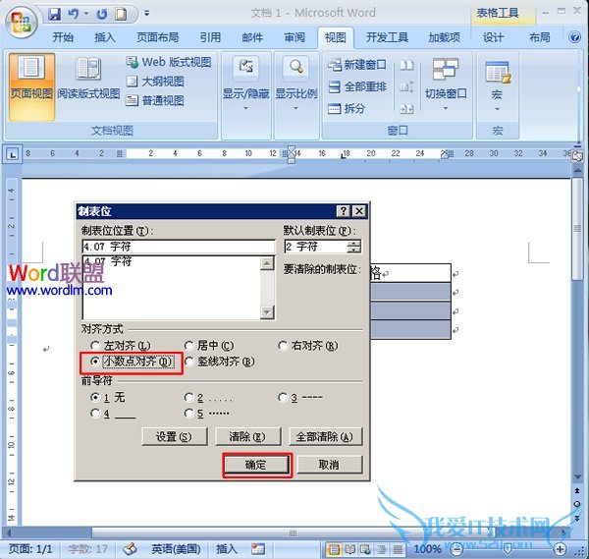
Task: Confirm the tab dialog with 确定
Action: pos(257,465)
